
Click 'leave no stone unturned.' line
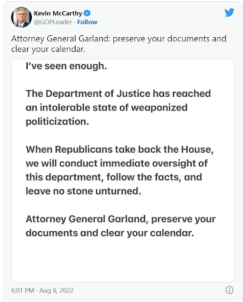click(x=83, y=191)
